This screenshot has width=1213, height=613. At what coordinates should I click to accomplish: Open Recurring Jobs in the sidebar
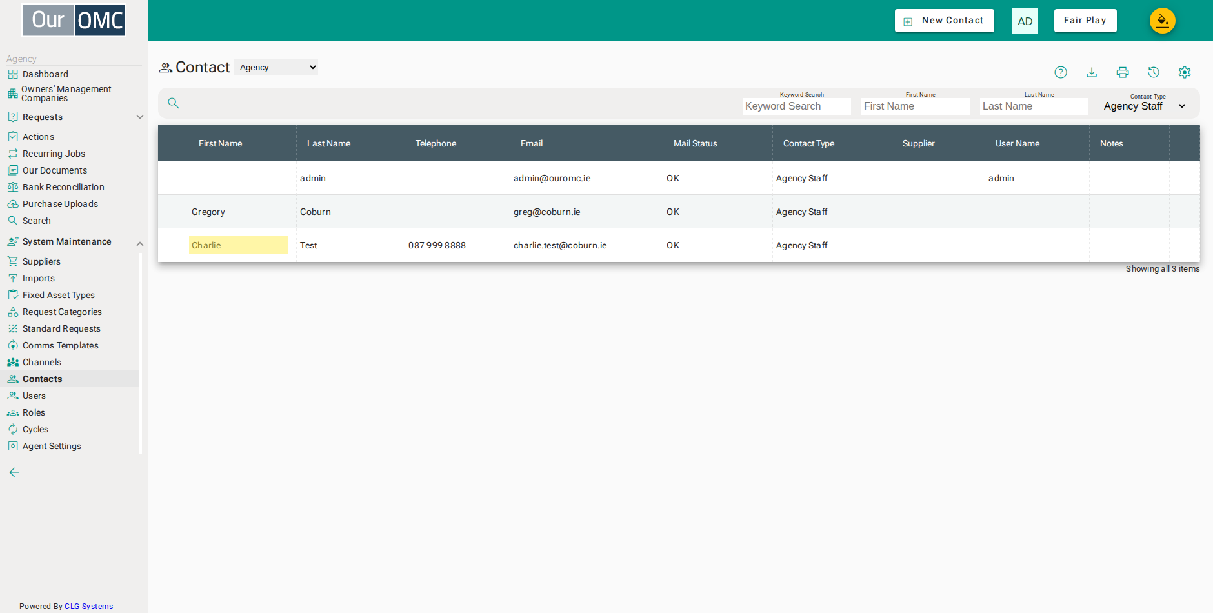pos(54,154)
